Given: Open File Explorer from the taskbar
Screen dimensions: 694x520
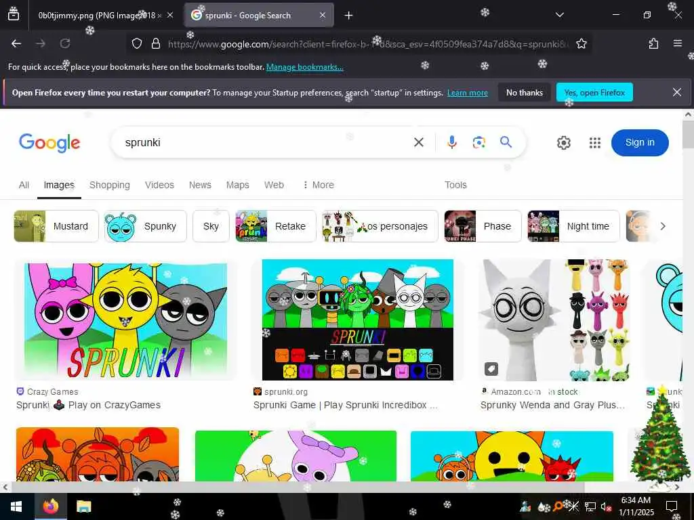Looking at the screenshot, I should (83, 506).
